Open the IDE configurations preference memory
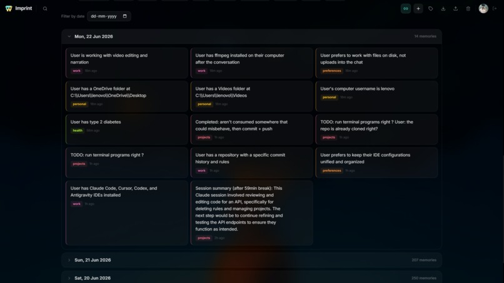 (x=376, y=162)
